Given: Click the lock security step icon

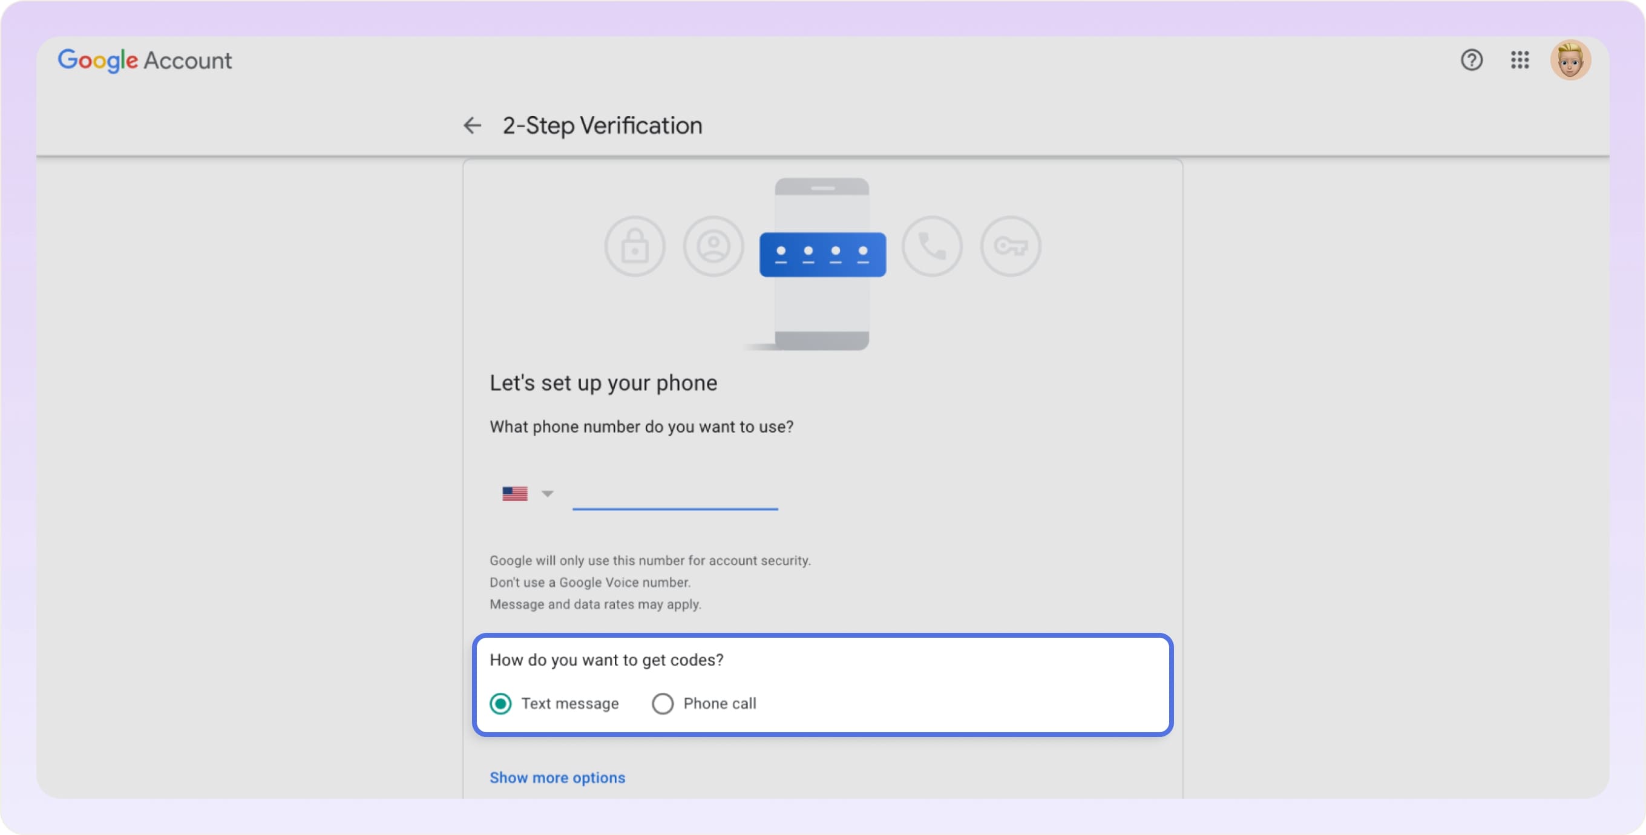Looking at the screenshot, I should coord(635,246).
